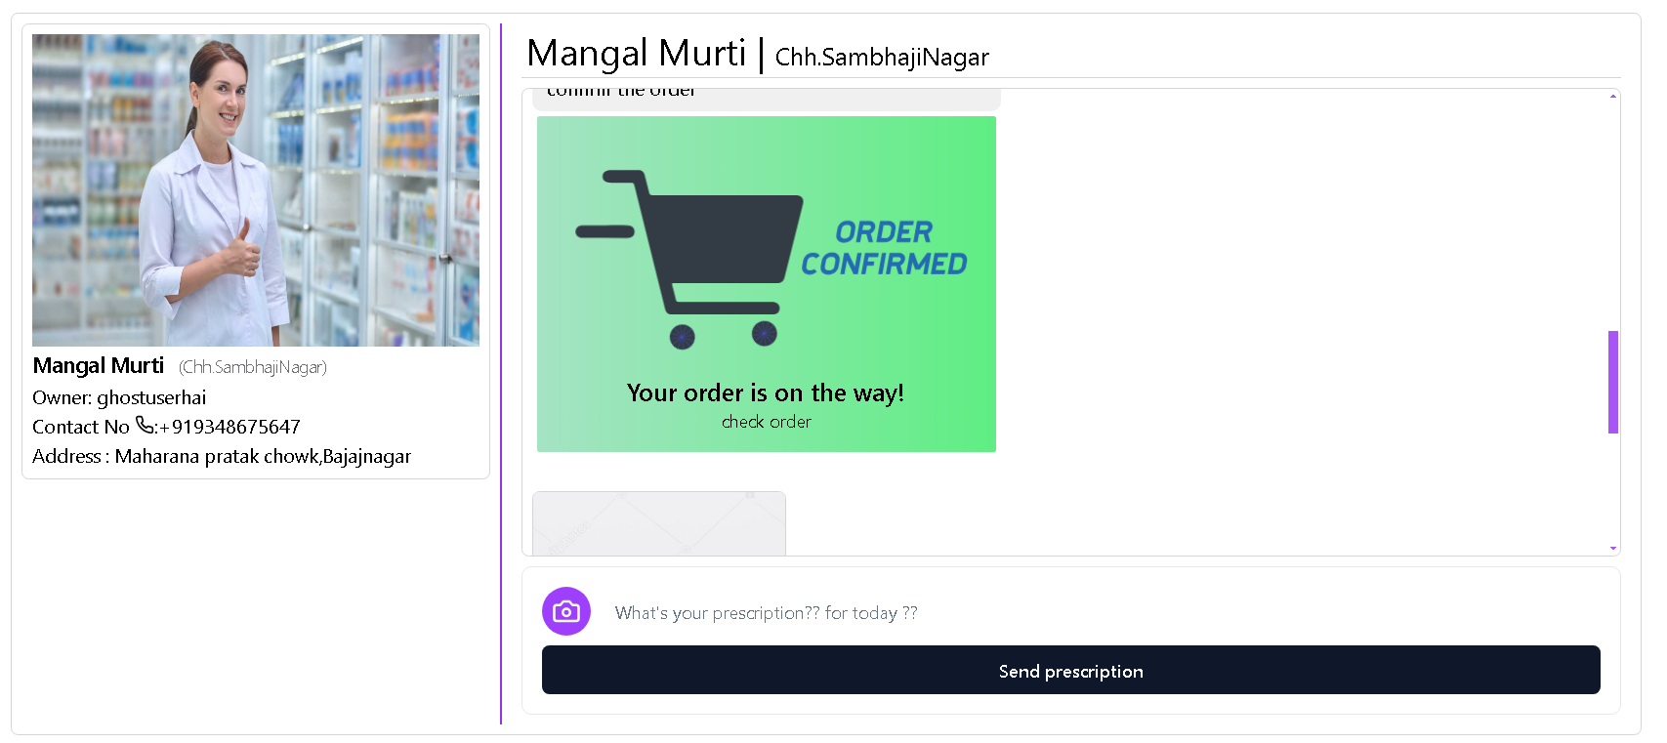Click the chat scrollbar up arrow

tap(1613, 96)
